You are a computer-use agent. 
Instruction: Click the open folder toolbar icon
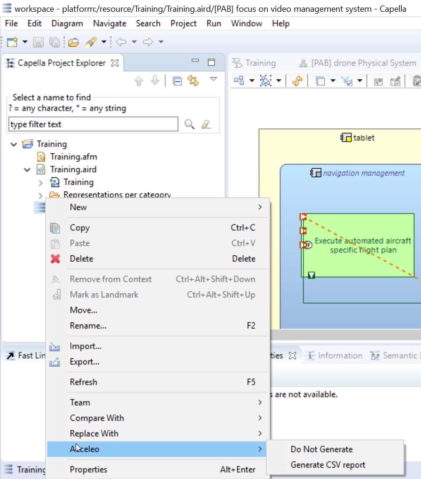click(x=74, y=42)
